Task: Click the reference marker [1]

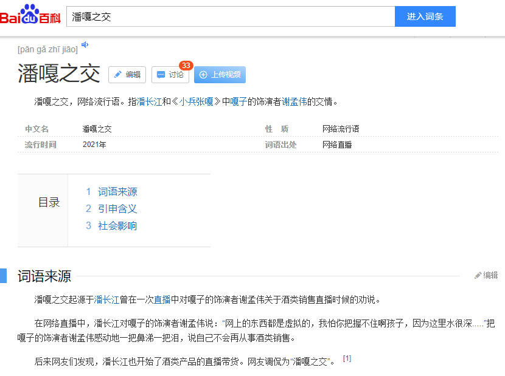Action: (347, 358)
